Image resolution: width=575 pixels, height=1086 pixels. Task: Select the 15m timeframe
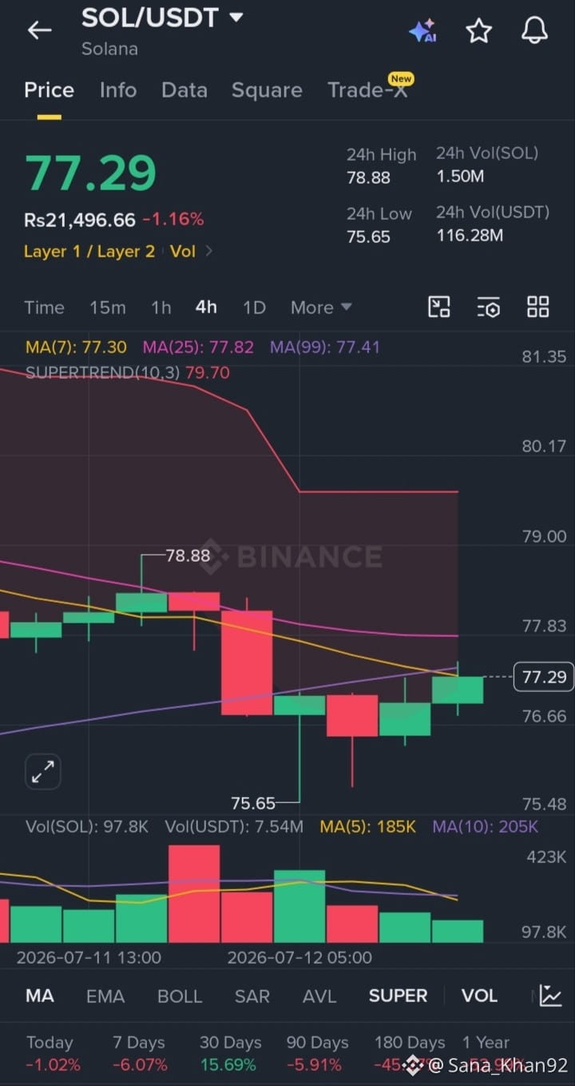(x=108, y=308)
